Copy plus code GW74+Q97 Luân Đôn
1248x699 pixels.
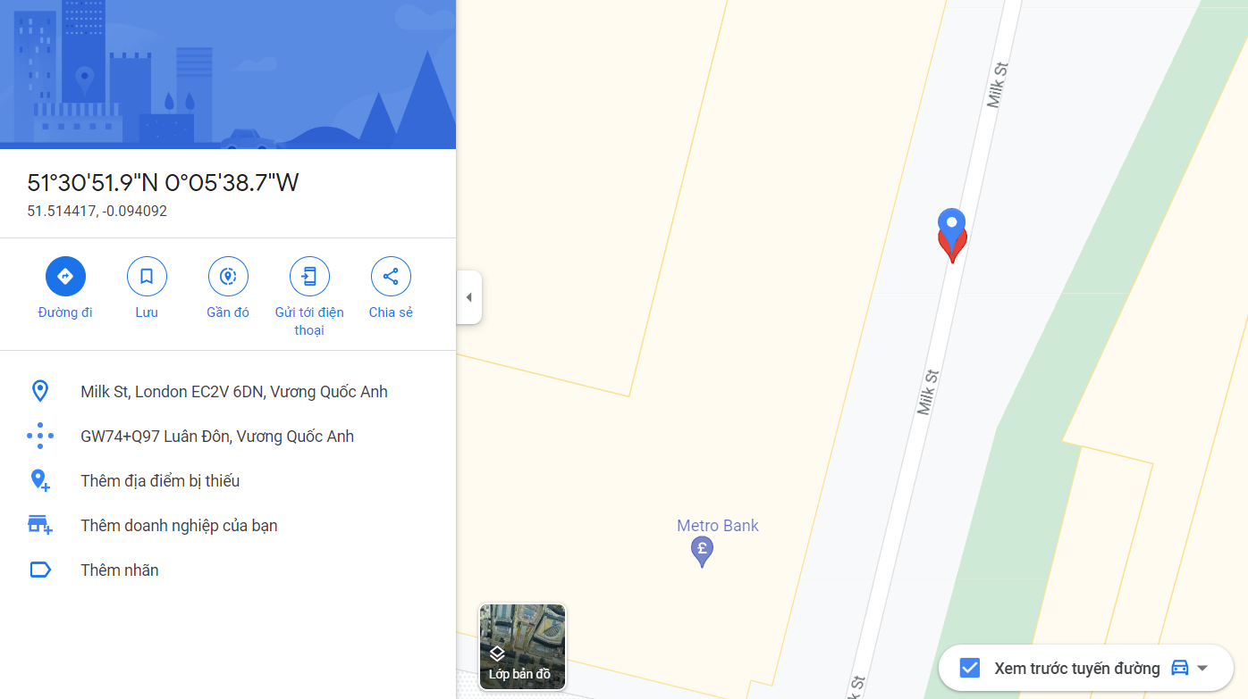coord(217,437)
